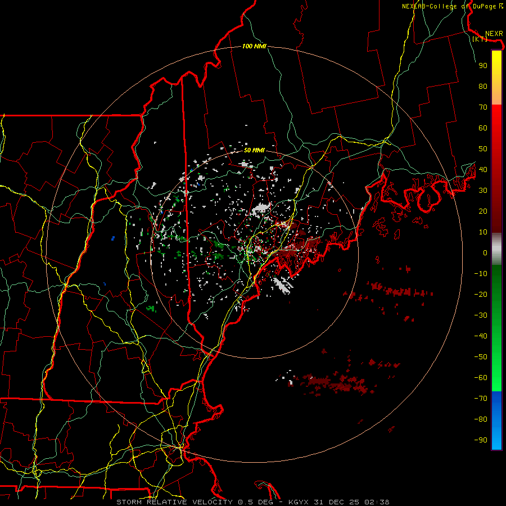Click the positive 30 scale label
This screenshot has width=506, height=506.
(x=483, y=191)
